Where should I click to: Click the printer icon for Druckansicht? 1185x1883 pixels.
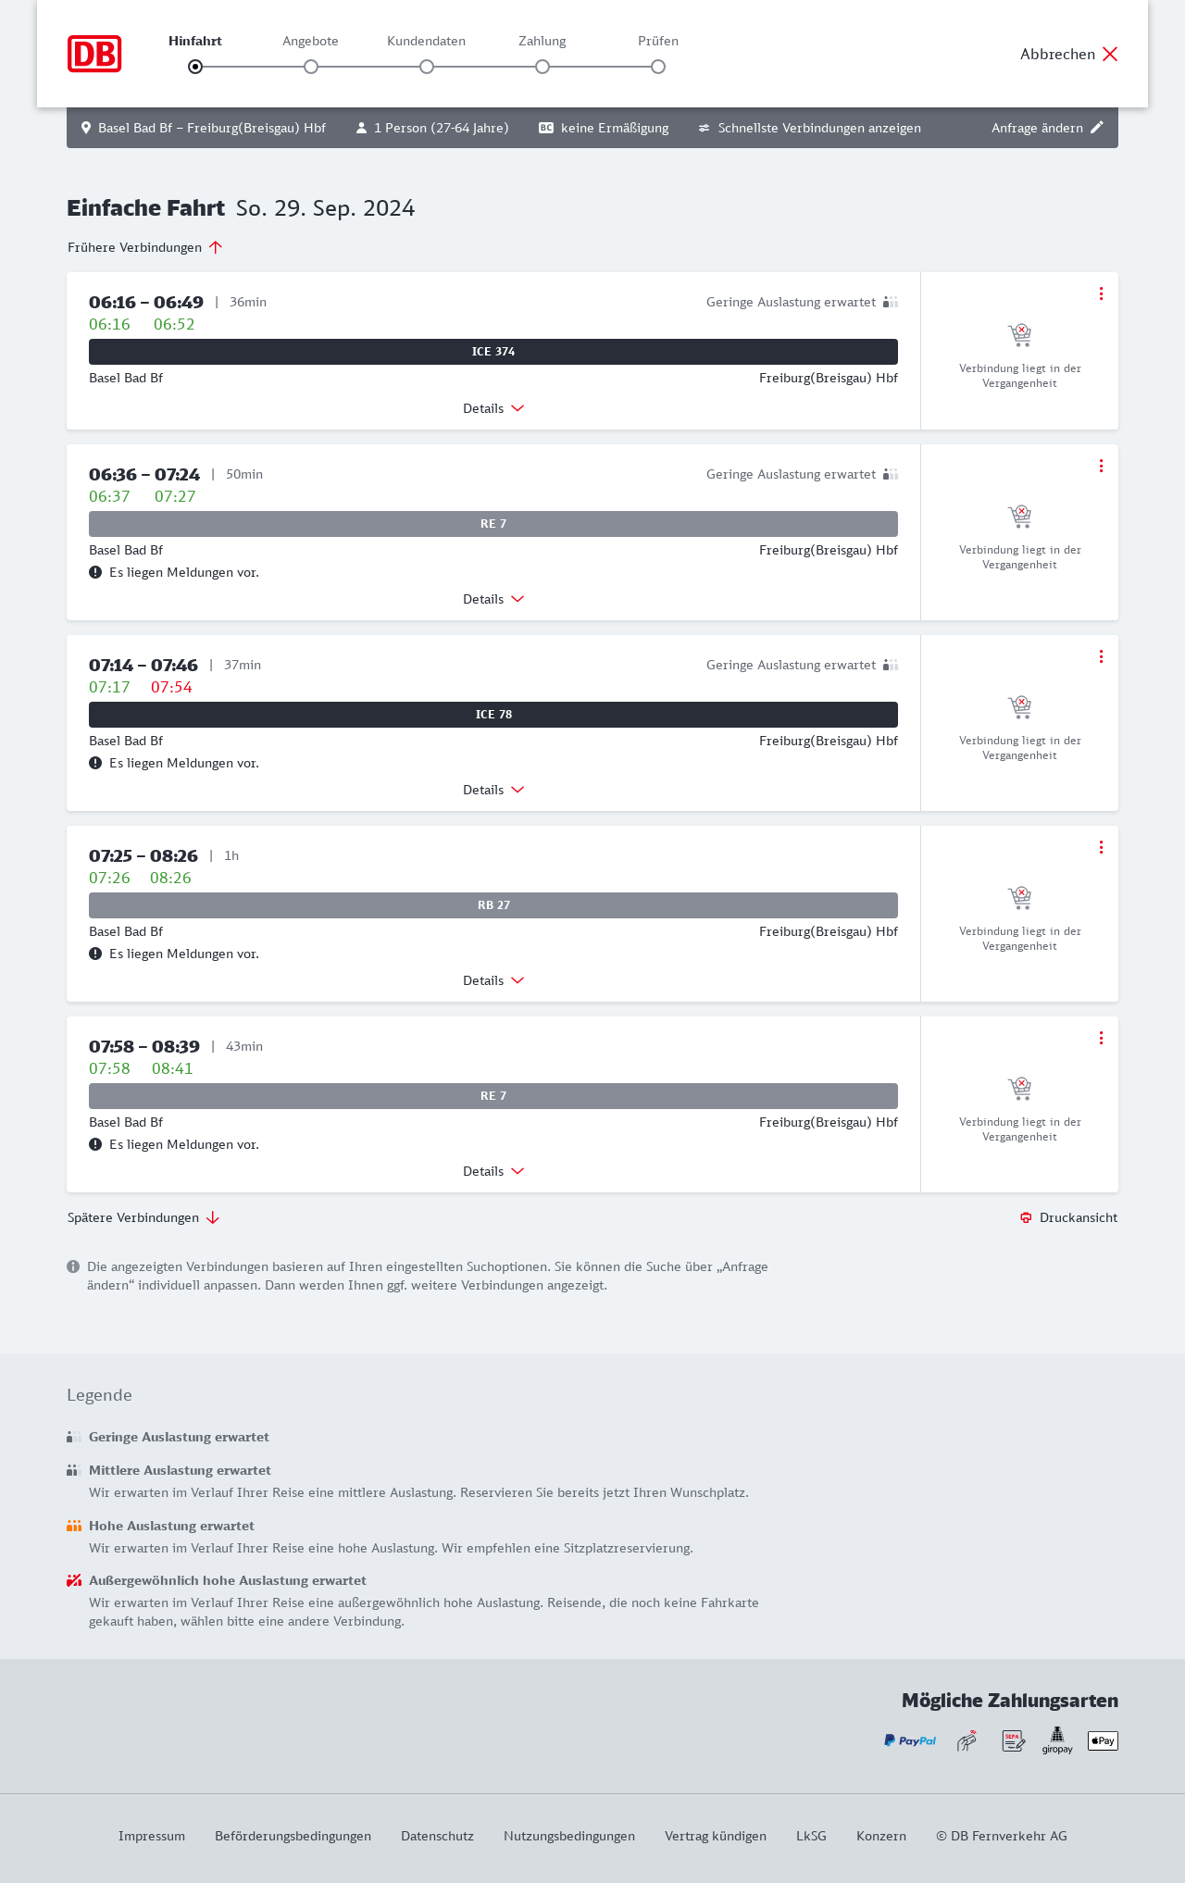[x=1026, y=1217]
